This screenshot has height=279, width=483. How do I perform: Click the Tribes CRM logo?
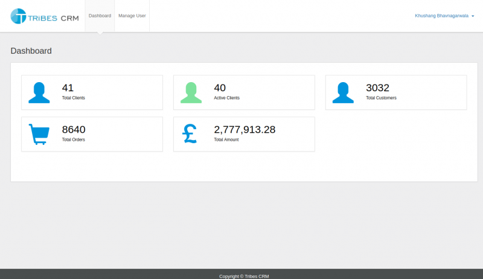[x=44, y=16]
